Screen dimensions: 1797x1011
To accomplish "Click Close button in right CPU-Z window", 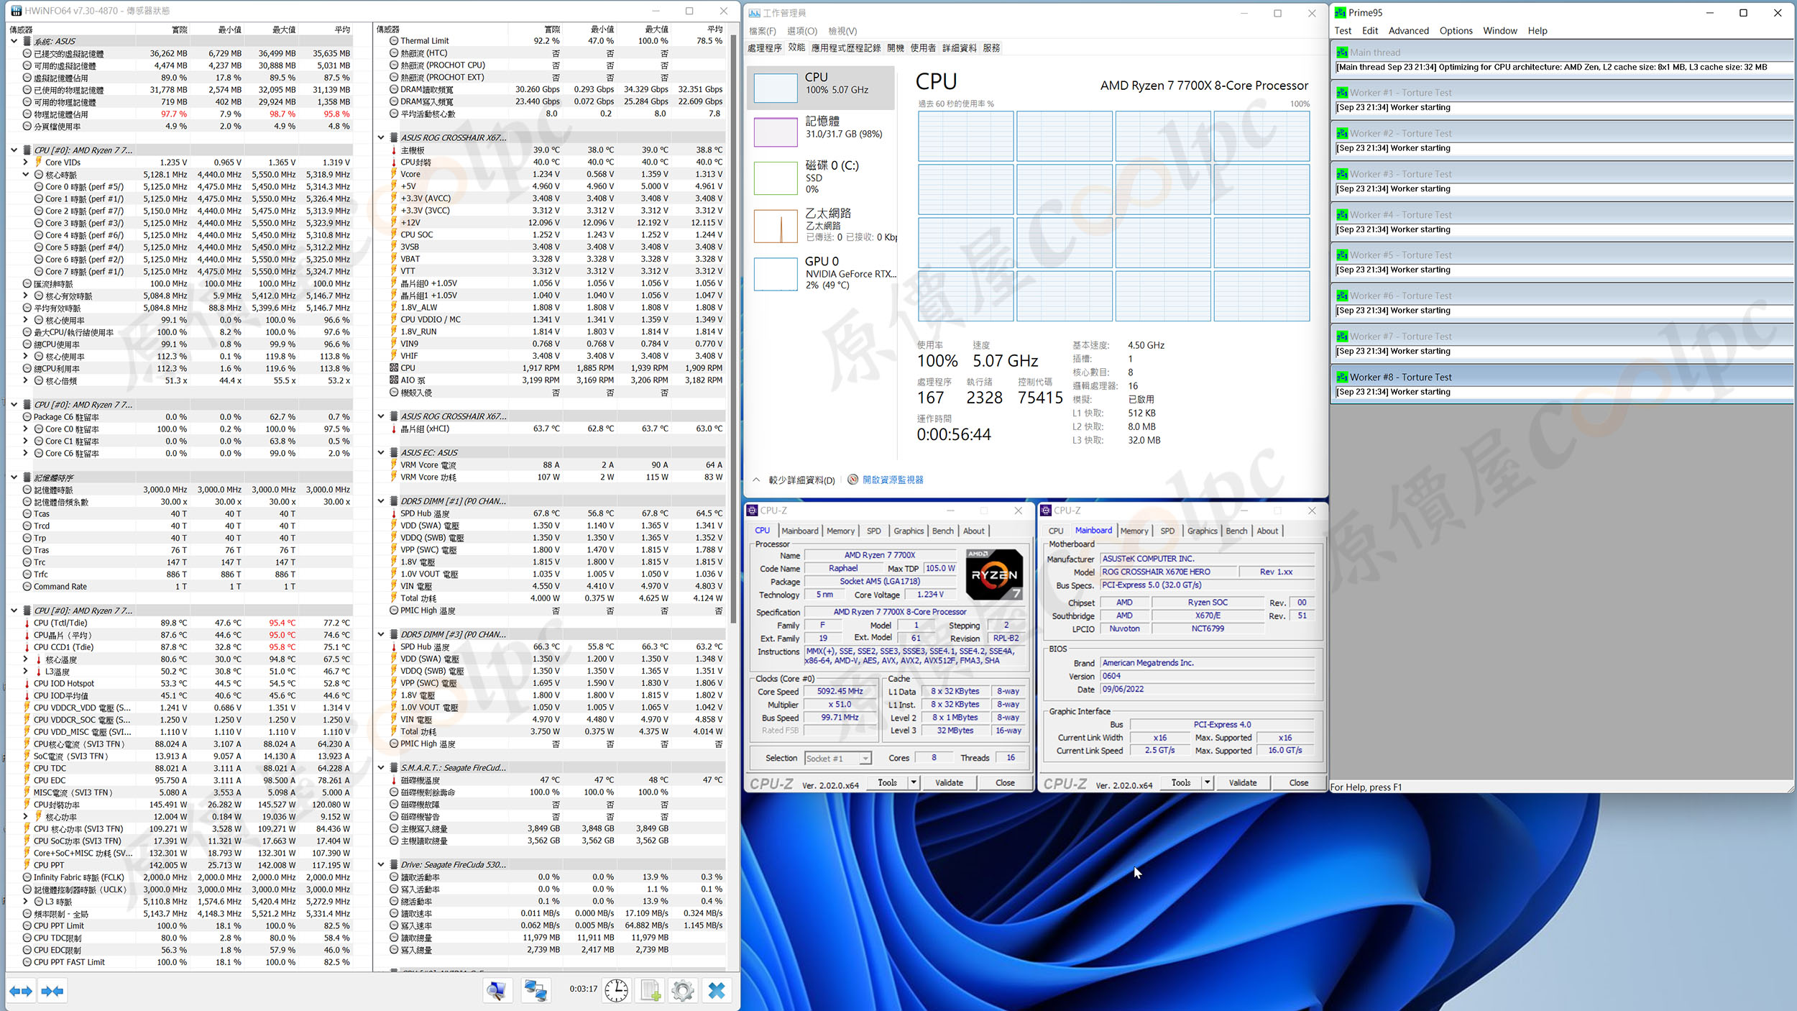I will tap(1298, 782).
